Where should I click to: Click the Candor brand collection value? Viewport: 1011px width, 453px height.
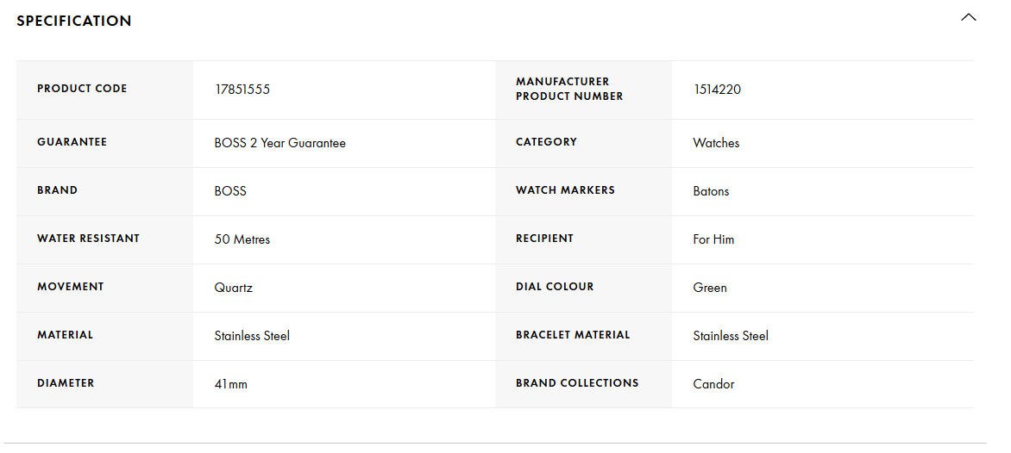point(713,384)
